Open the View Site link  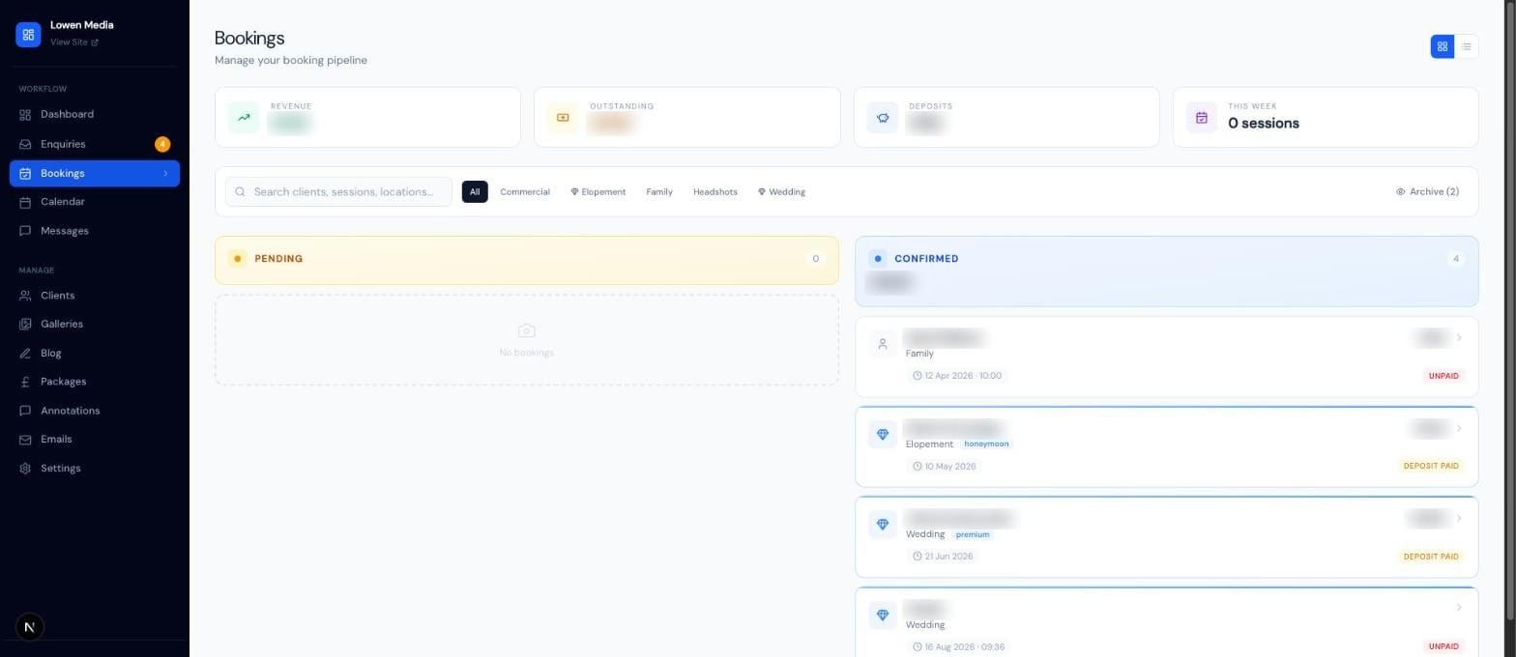pos(74,43)
